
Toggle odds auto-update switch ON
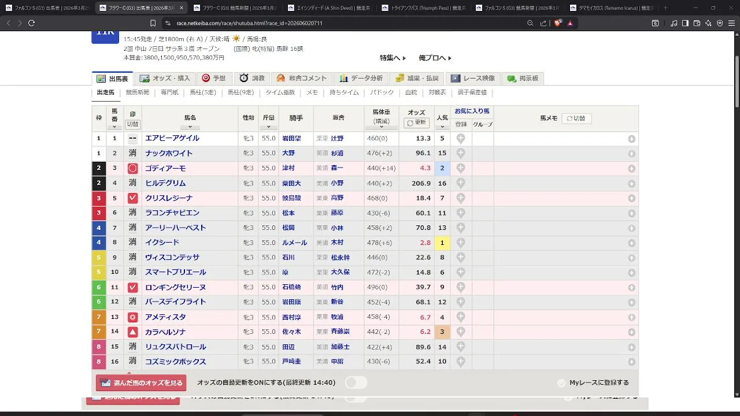(x=356, y=382)
